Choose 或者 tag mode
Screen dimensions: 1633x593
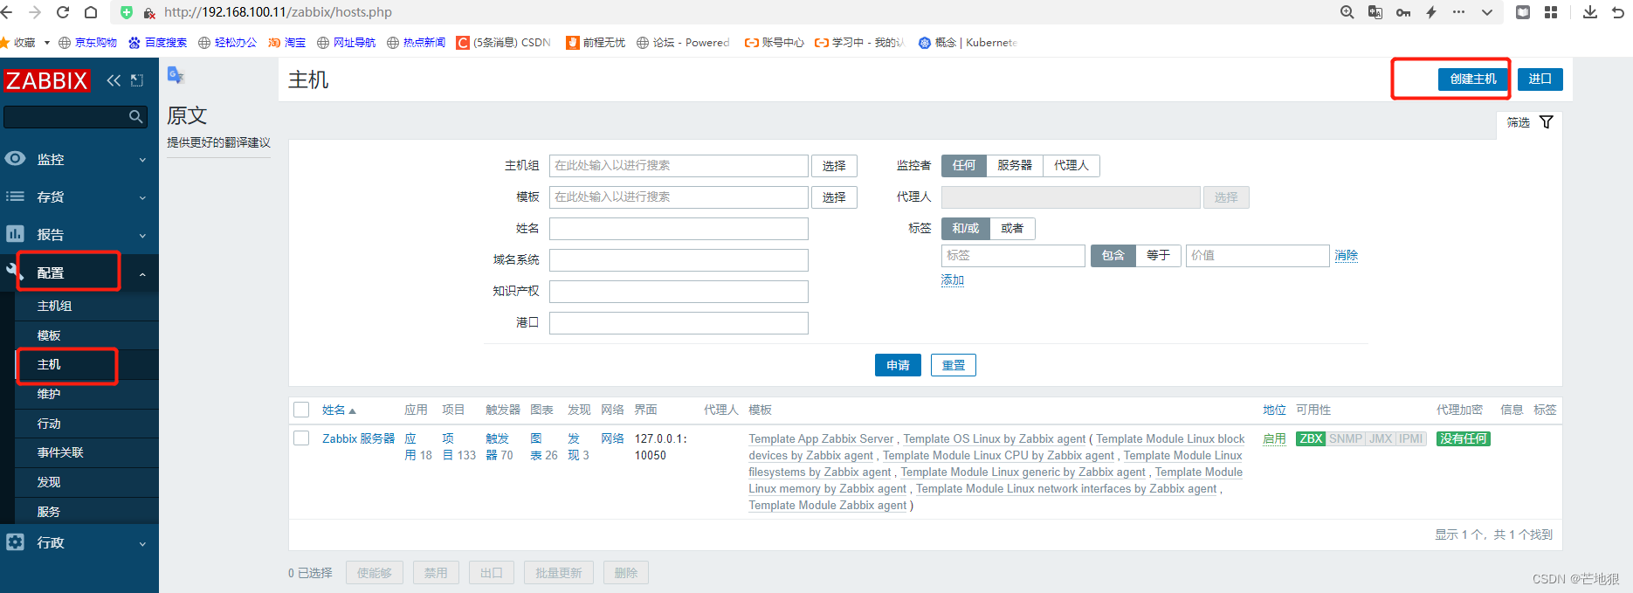point(1013,228)
